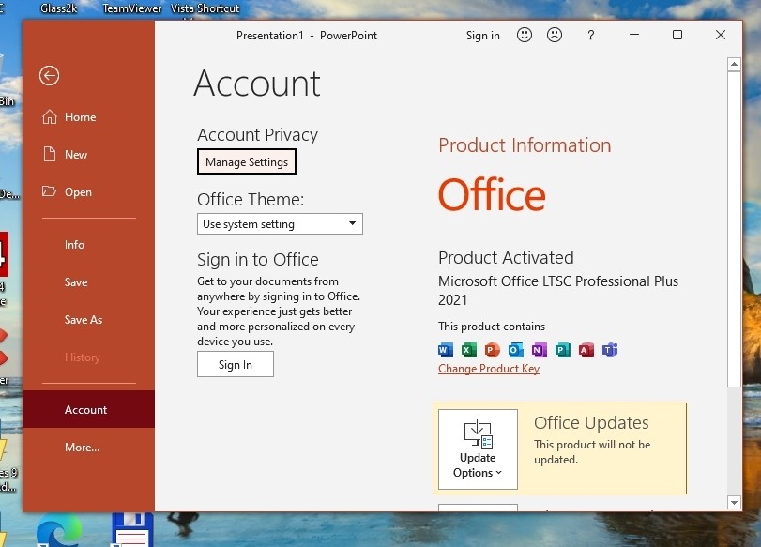Select Info in the backstage menu
Viewport: 761px width, 547px height.
click(x=74, y=245)
